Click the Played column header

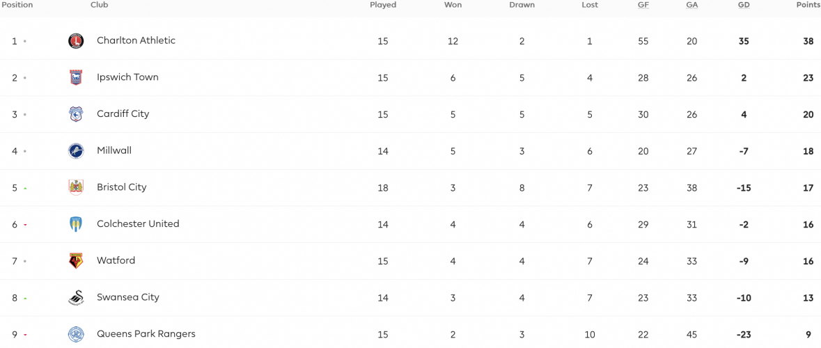383,5
